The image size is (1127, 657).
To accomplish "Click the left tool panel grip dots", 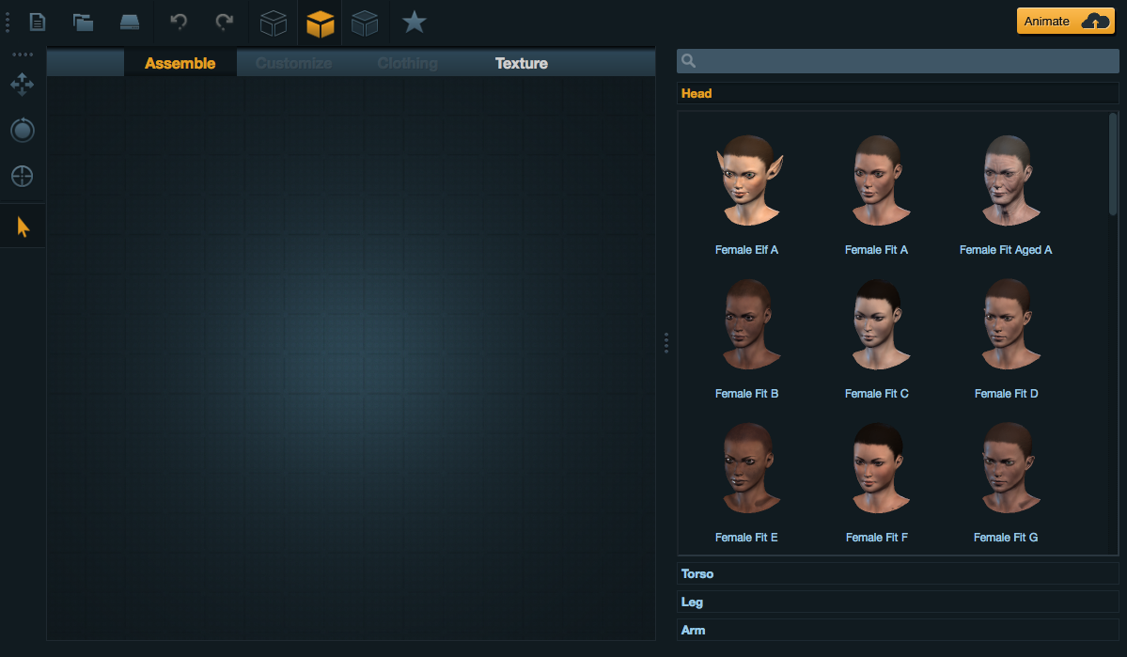I will click(x=23, y=55).
